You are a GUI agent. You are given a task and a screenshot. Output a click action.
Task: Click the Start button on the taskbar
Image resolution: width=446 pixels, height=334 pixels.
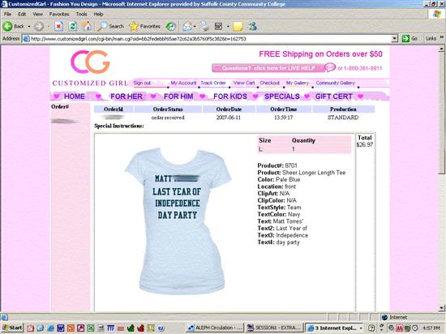[11, 328]
